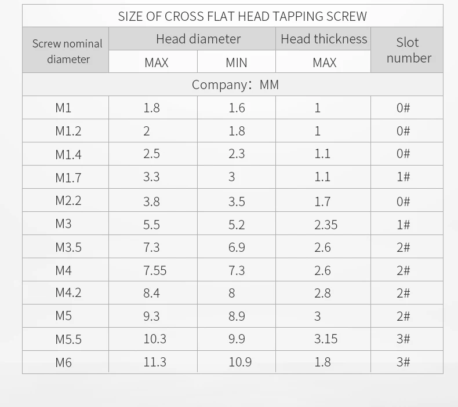Select the M4.2 row label
Image resolution: width=458 pixels, height=407 pixels.
68,293
